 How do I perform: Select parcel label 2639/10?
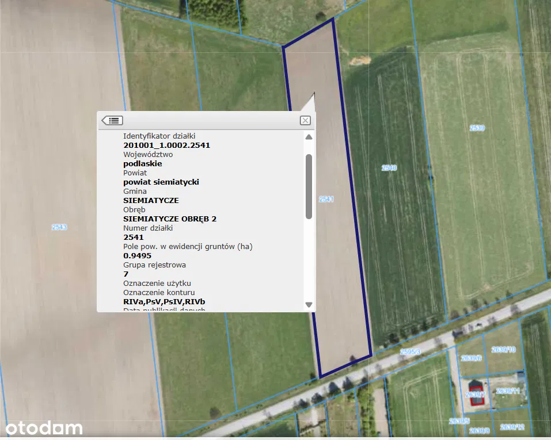503,349
